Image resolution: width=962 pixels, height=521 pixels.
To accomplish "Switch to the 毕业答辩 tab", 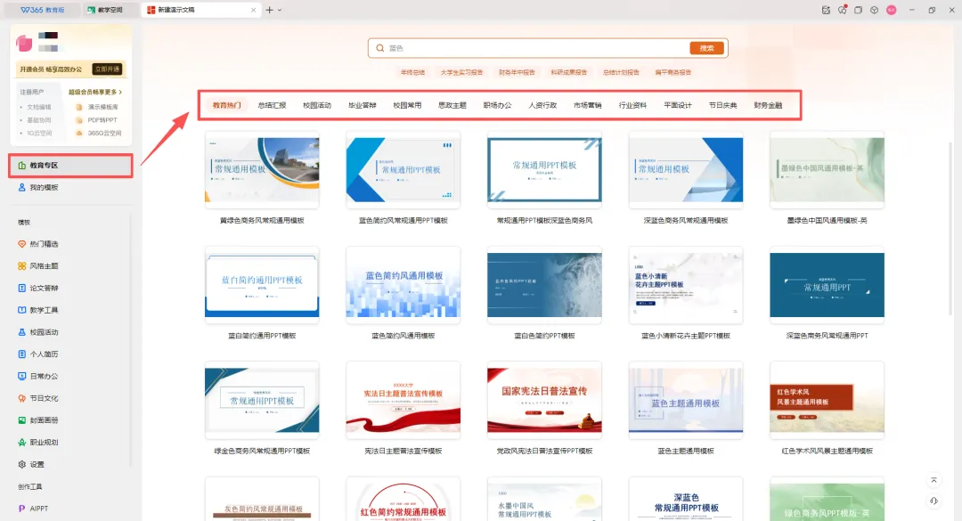I will point(362,105).
